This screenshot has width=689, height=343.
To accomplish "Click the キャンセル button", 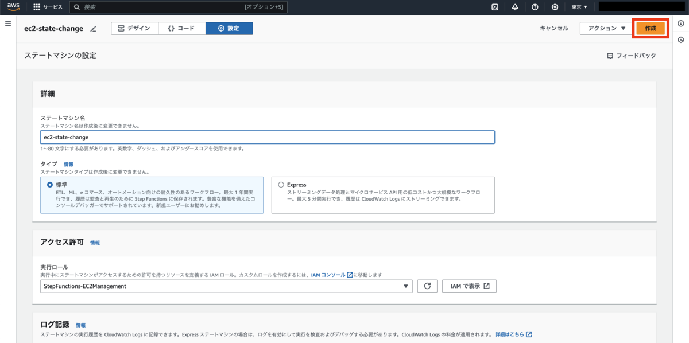I will (554, 28).
